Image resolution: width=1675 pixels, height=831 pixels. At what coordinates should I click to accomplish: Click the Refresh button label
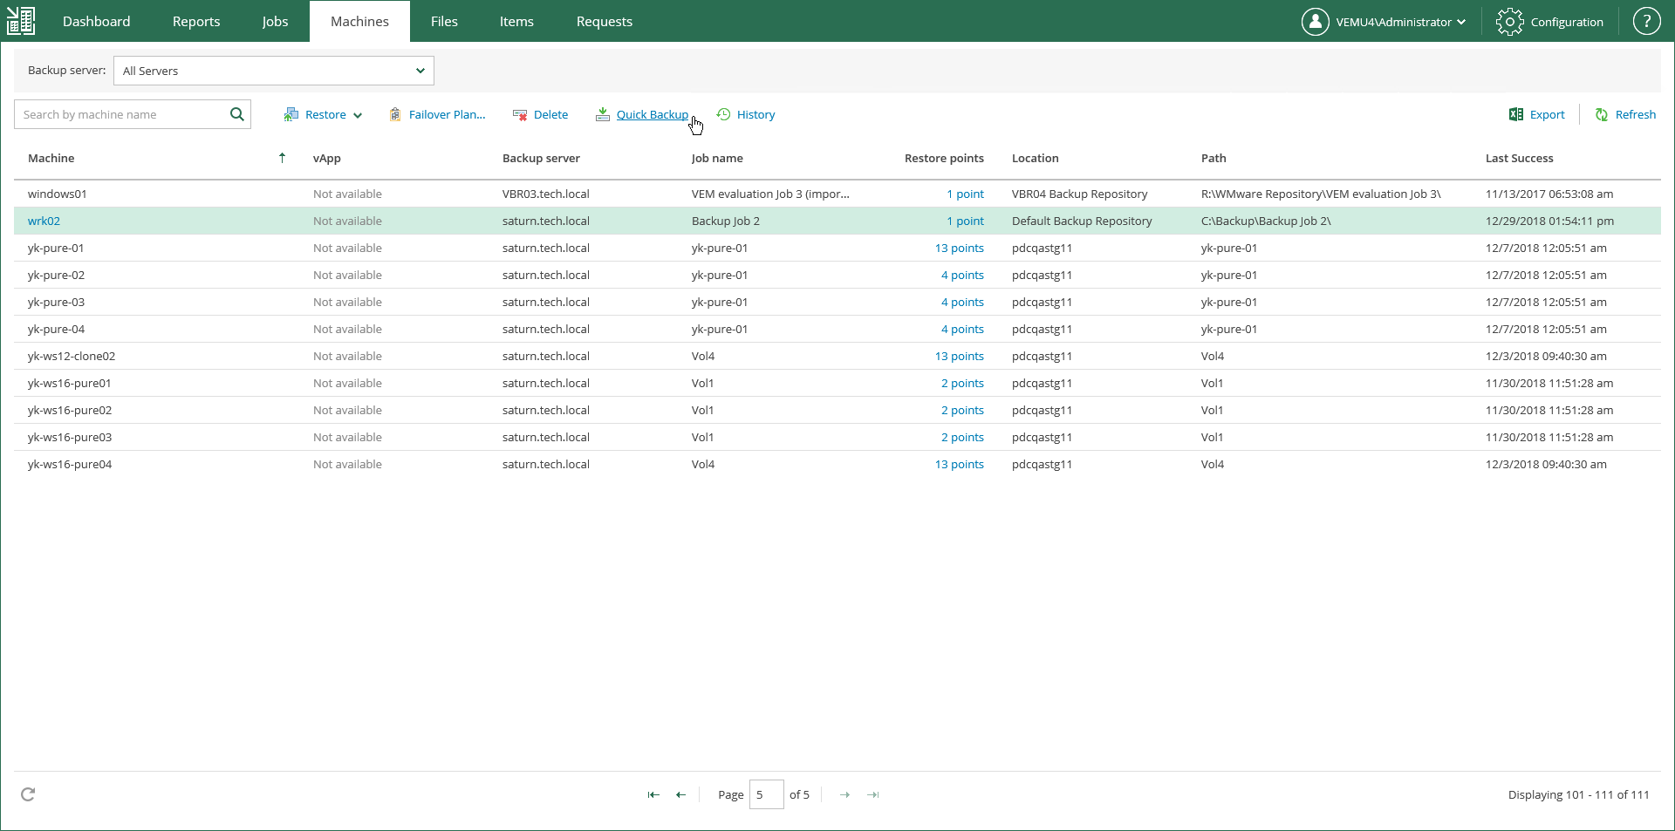pos(1635,114)
